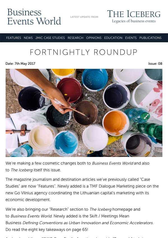Open the Education menu item
168x238 pixels.
pyautogui.click(x=113, y=38)
